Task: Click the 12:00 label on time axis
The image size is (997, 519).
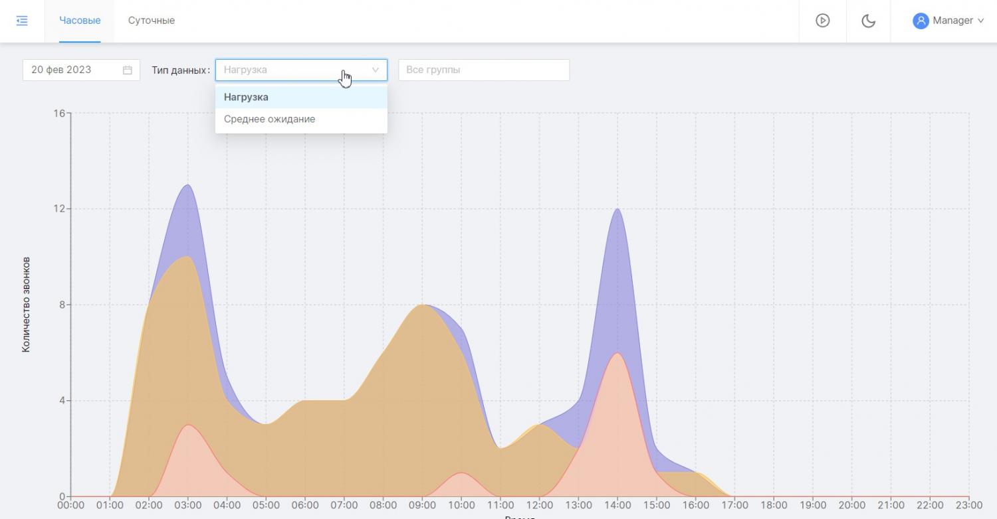Action: [x=540, y=506]
